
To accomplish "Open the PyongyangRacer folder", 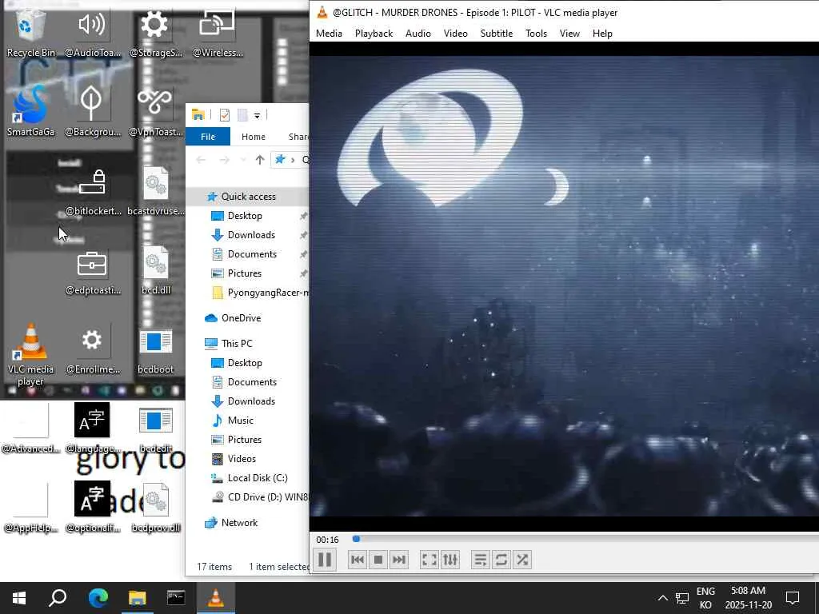I will click(260, 293).
